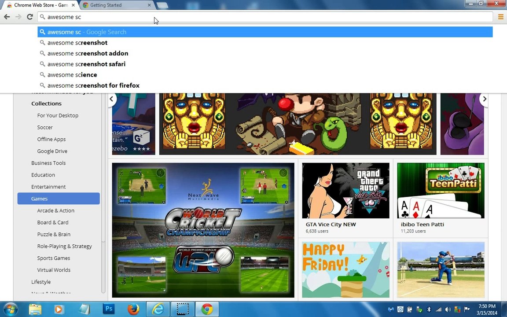Viewport: 507px width, 317px height.
Task: Select the highlighted Games category
Action: pyautogui.click(x=59, y=199)
